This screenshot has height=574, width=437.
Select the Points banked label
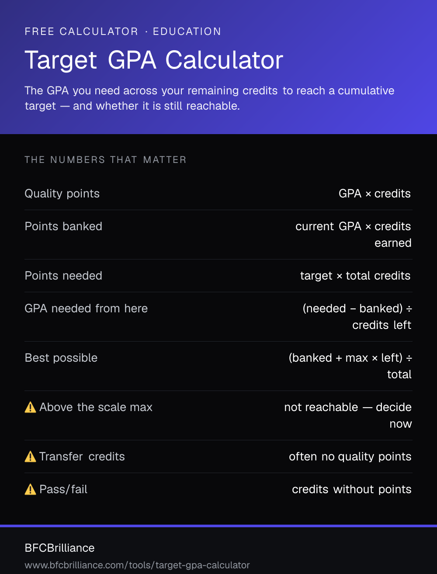click(x=63, y=226)
